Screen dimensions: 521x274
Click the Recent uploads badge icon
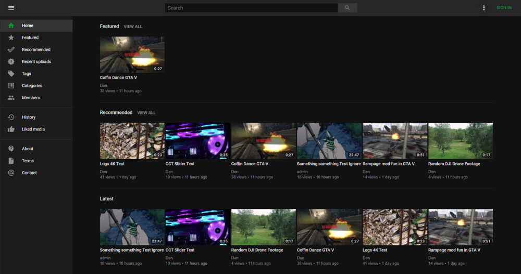pyautogui.click(x=11, y=61)
